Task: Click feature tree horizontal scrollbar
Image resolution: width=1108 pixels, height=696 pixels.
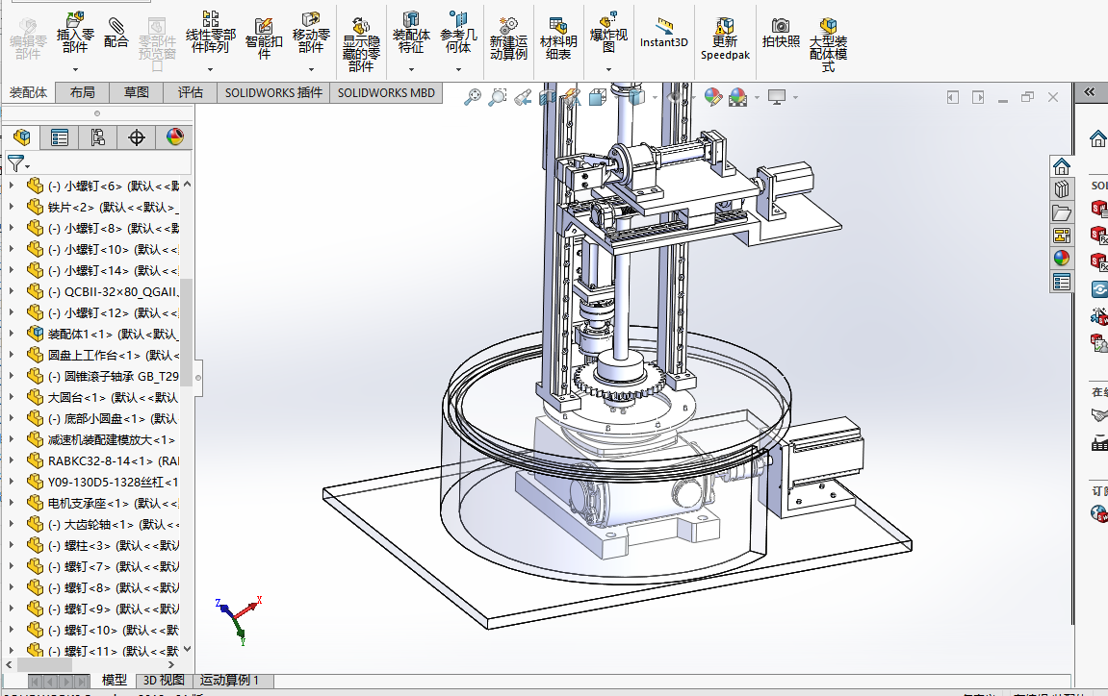Action: [x=44, y=665]
